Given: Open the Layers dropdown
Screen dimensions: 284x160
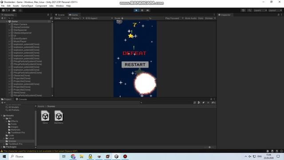Looking at the screenshot, I should 260,10.
